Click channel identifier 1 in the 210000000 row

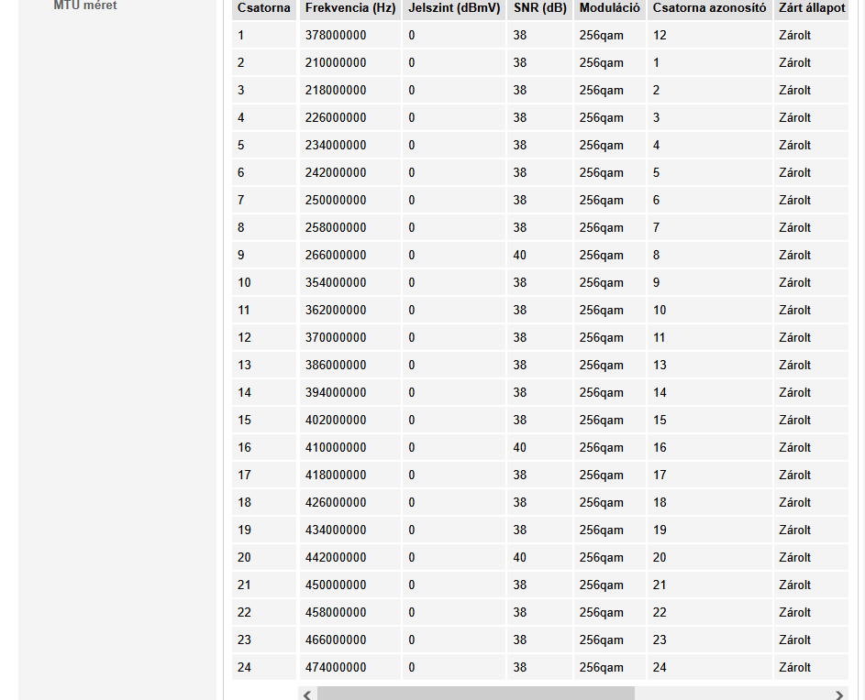click(x=656, y=63)
